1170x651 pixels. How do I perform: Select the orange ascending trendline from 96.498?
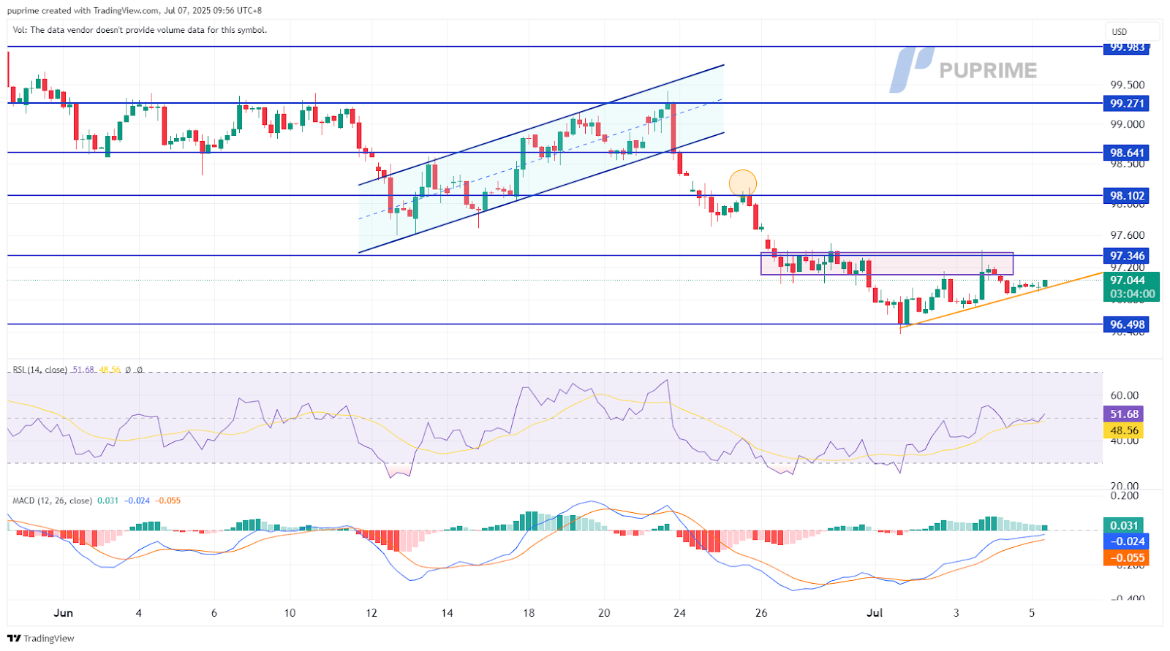pos(1001,300)
